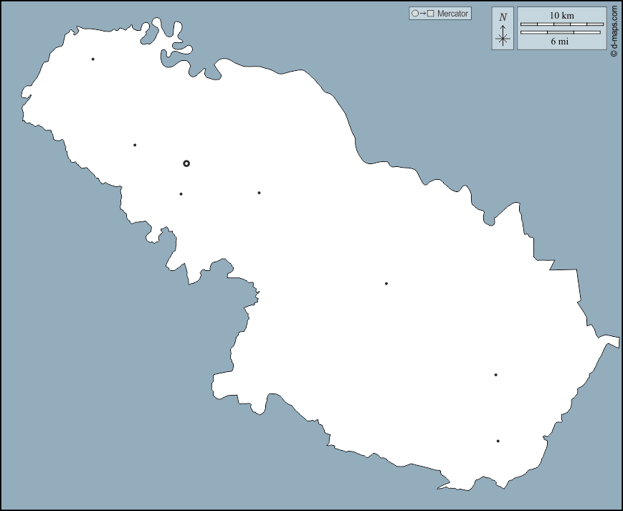Viewport: 623px width, 511px height.
Task: Click the small circle icon beside Mercator
Action: pyautogui.click(x=414, y=14)
